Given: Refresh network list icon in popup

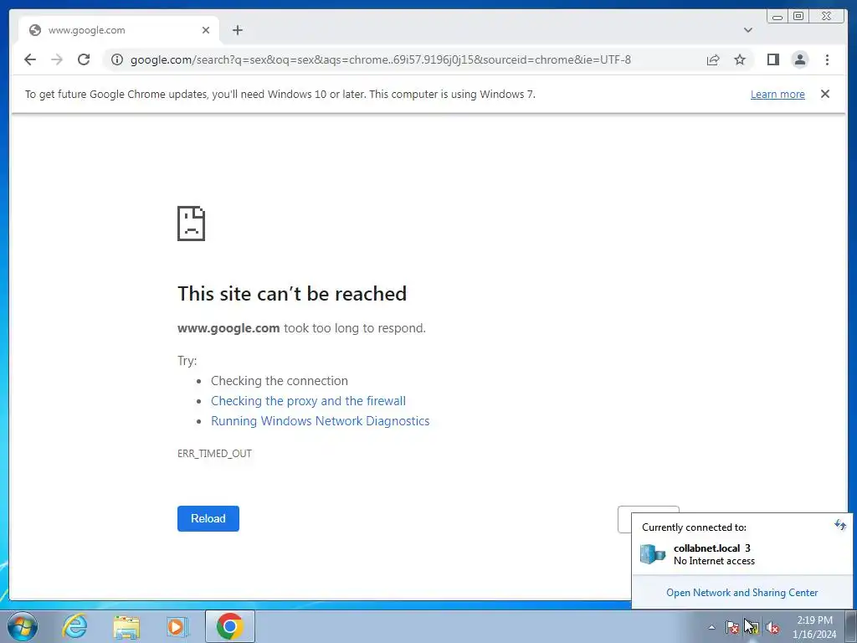Looking at the screenshot, I should (x=840, y=526).
